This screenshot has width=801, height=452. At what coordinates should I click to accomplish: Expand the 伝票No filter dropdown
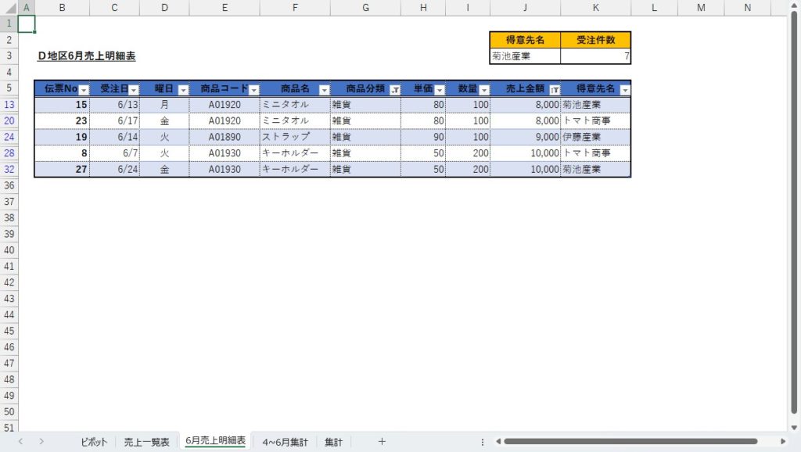[84, 90]
